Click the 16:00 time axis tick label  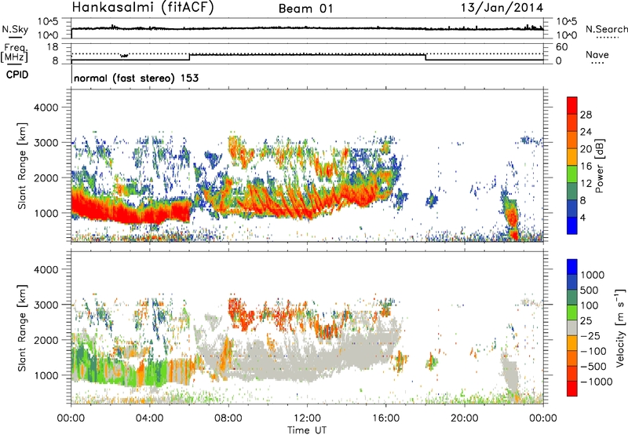click(x=385, y=419)
